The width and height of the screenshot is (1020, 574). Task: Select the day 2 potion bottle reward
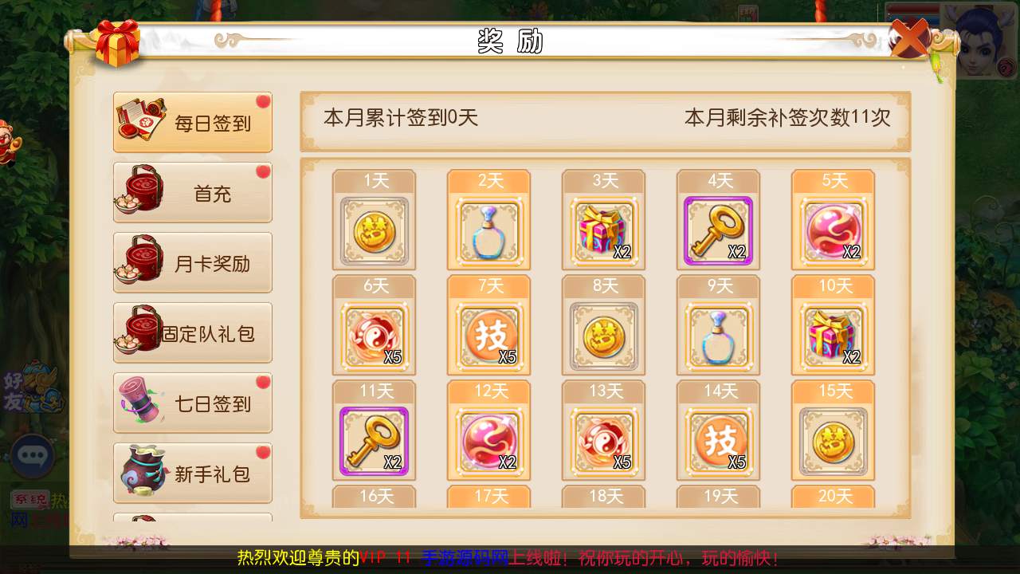tap(488, 230)
